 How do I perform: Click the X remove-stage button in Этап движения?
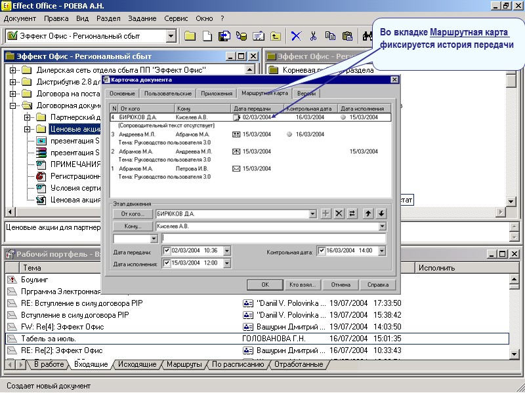pos(339,214)
